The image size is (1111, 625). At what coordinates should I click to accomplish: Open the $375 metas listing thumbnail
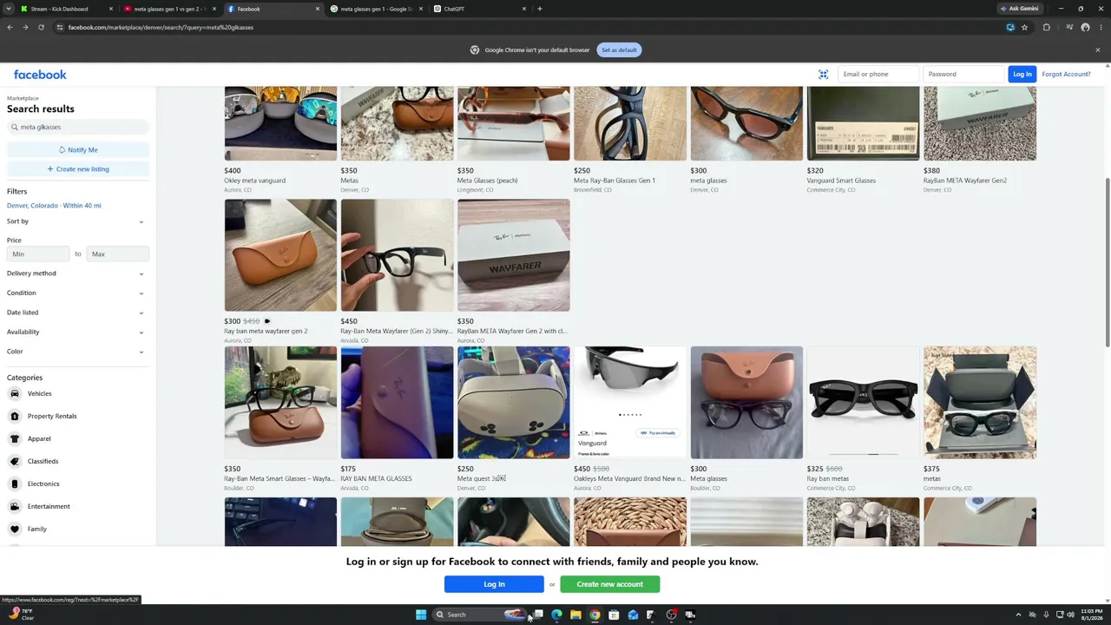(x=980, y=403)
